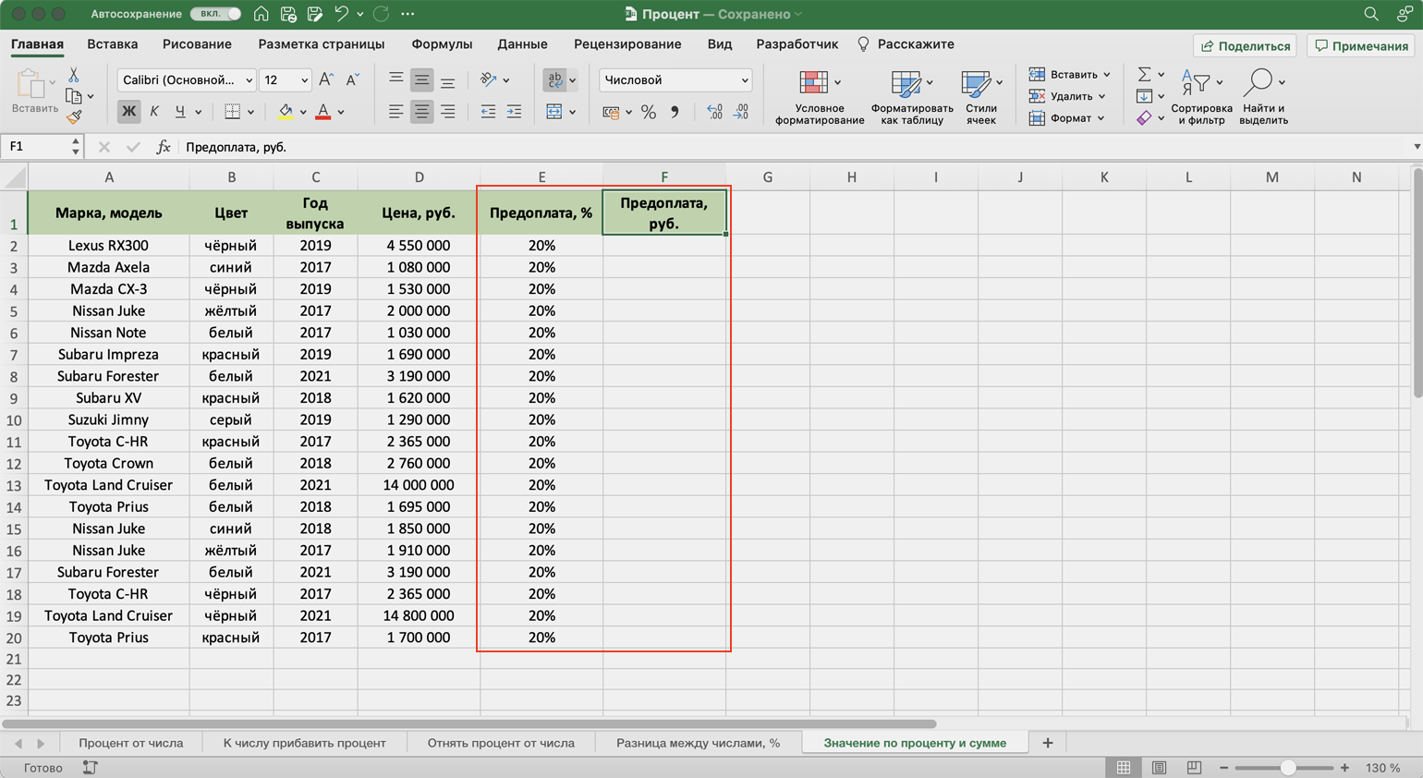Open the Процент от числа sheet tab
The width and height of the screenshot is (1423, 778).
[130, 743]
